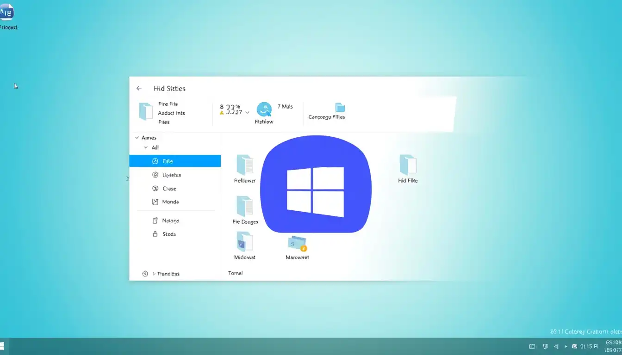This screenshot has height=355, width=622.
Task: Click the 7 Mals text
Action: coord(285,107)
